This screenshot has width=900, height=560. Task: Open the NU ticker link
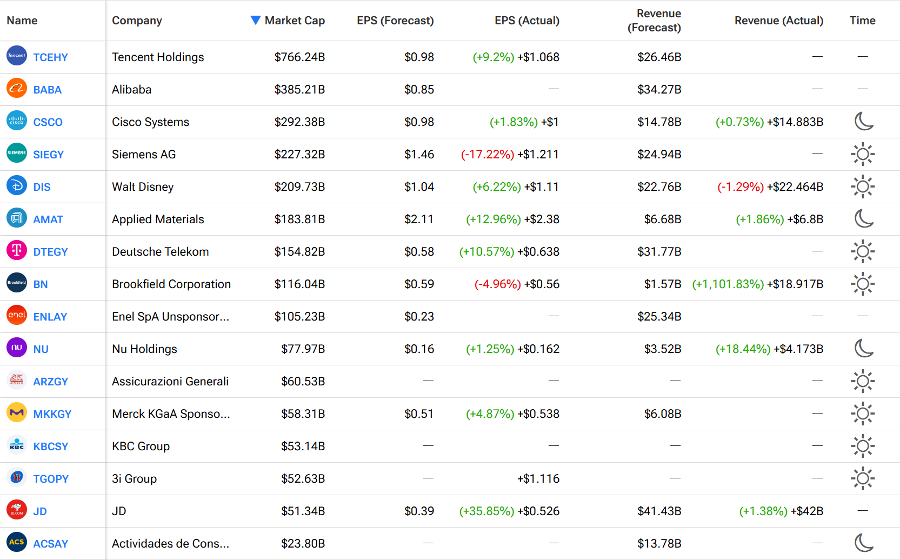click(41, 349)
